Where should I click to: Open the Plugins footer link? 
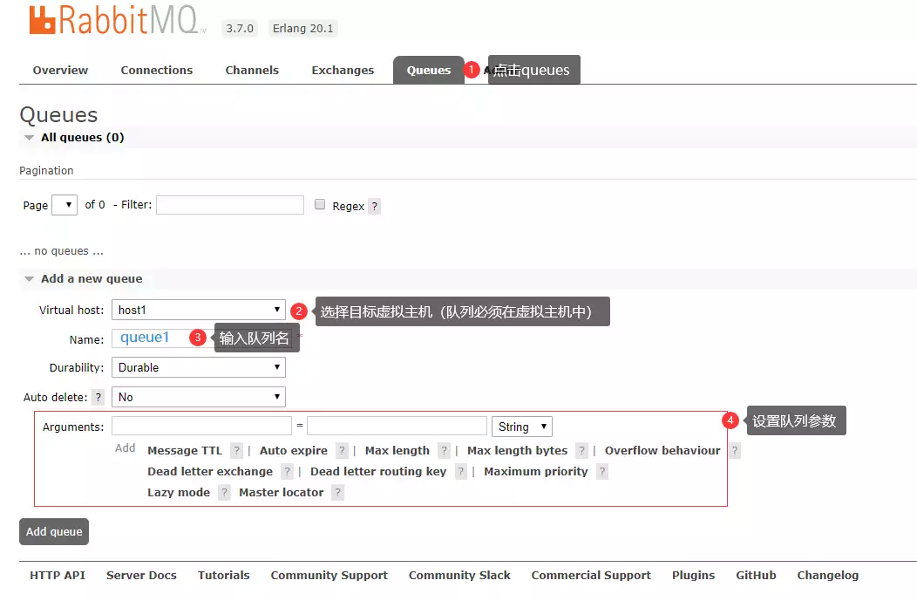(693, 575)
